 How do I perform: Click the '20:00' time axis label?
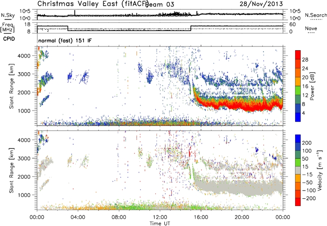[x=242, y=217]
